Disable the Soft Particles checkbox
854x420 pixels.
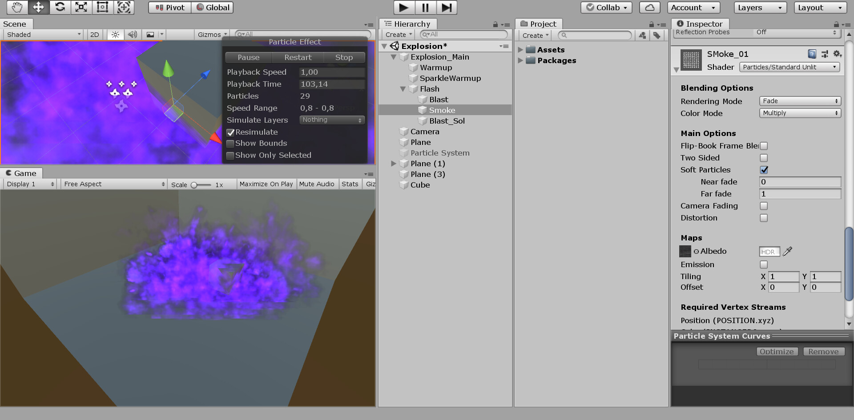coord(764,170)
